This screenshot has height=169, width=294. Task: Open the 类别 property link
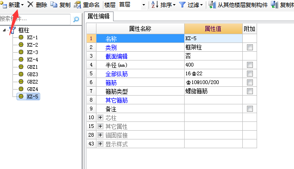111,48
